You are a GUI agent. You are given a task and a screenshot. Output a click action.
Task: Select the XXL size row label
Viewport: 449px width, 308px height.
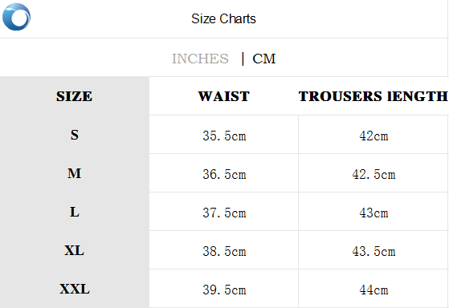[x=75, y=289]
